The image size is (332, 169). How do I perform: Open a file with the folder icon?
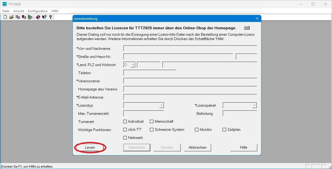[x=11, y=17]
